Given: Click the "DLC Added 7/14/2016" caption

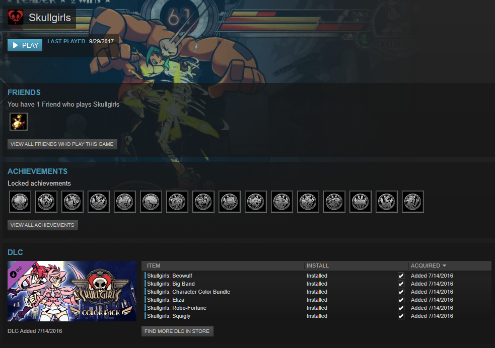Looking at the screenshot, I should 35,331.
